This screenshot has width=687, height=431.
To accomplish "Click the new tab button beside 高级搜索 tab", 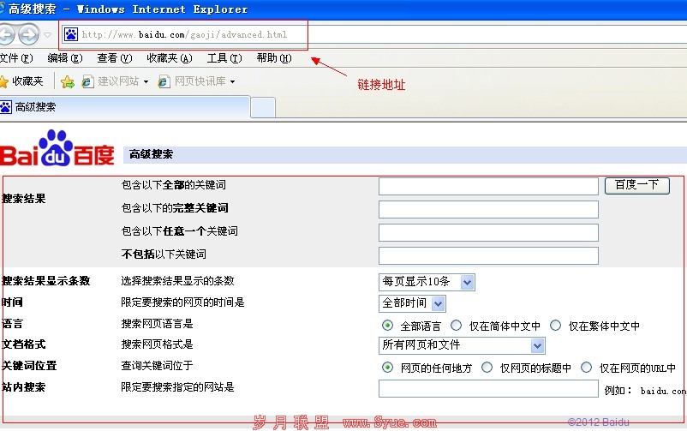I will coord(263,107).
